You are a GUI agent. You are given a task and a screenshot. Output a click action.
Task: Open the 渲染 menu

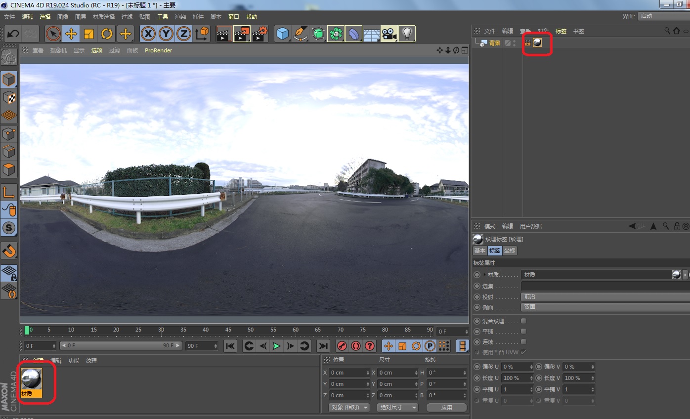click(180, 16)
